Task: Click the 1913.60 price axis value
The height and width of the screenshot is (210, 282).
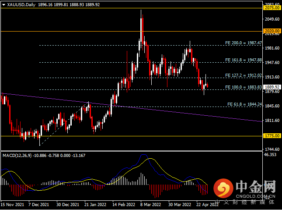Action: 272,77
